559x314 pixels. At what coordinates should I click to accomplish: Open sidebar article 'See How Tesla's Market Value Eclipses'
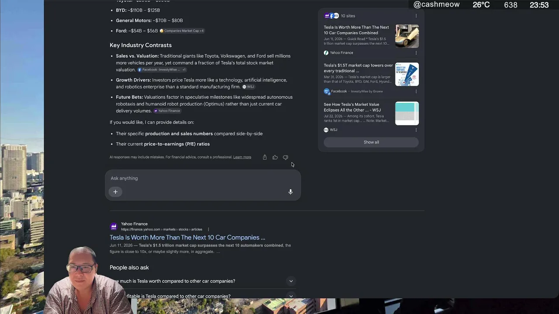coord(352,107)
